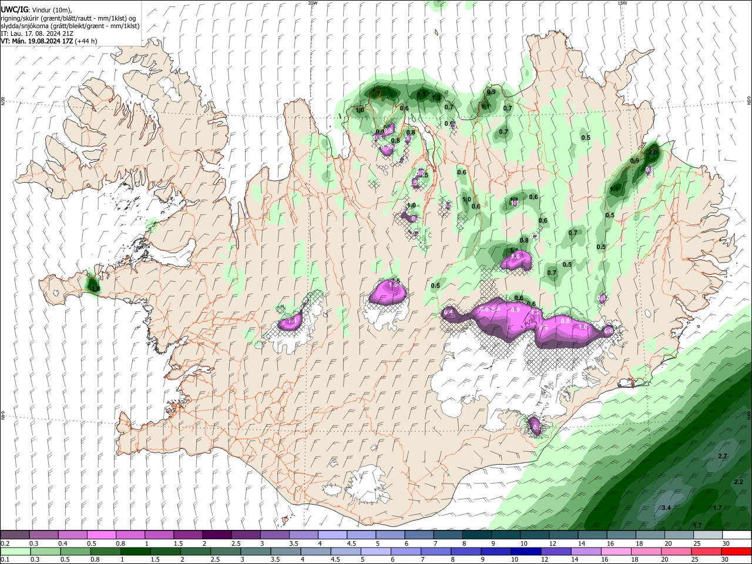Click the 'slydda/snjókoma' legend description line
Image resolution: width=752 pixels, height=564 pixels.
[70, 26]
